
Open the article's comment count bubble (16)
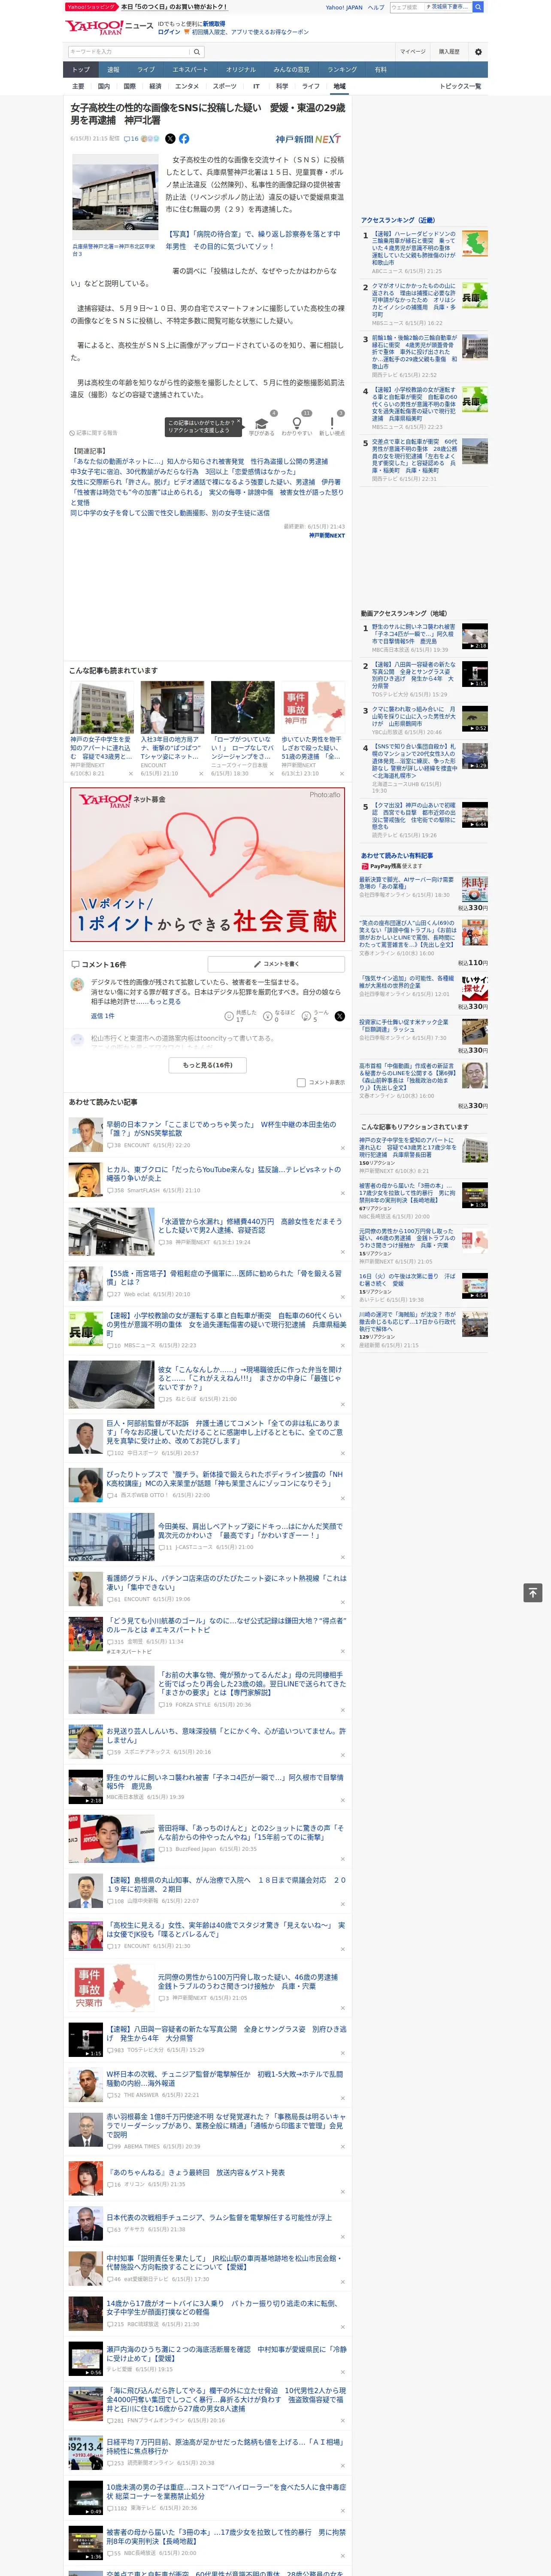131,139
